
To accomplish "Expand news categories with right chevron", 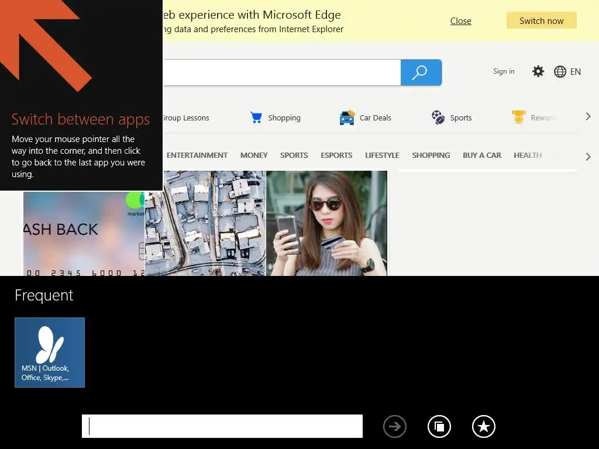I will click(588, 157).
